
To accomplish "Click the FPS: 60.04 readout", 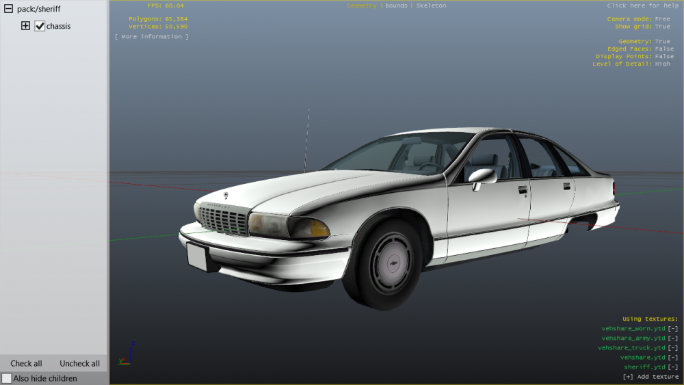I will [x=166, y=5].
